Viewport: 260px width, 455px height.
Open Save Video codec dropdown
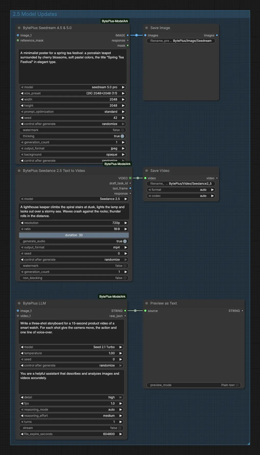181,196
